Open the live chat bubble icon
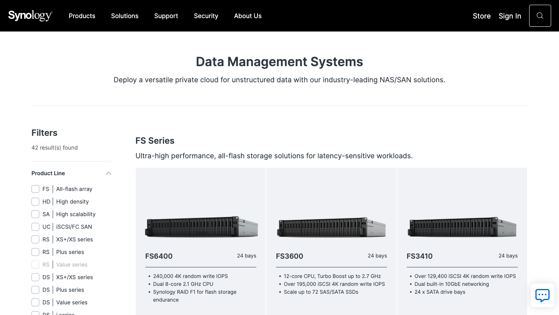This screenshot has width=559, height=315. click(x=542, y=295)
